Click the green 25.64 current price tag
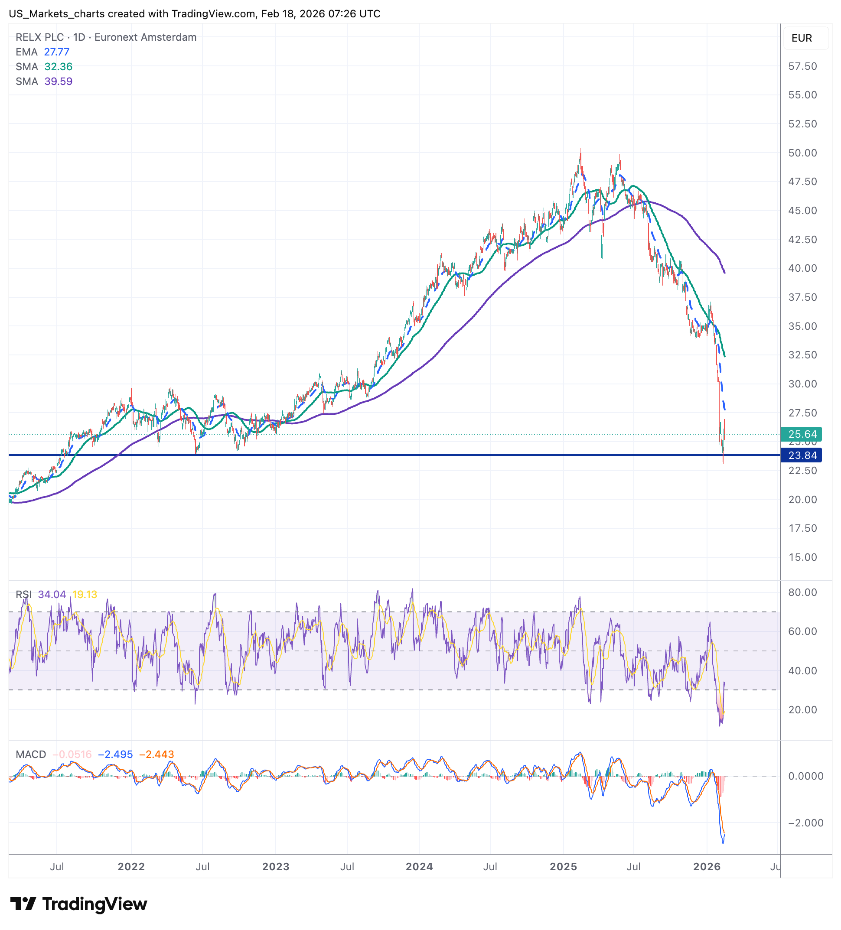Image resolution: width=841 pixels, height=930 pixels. 802,435
